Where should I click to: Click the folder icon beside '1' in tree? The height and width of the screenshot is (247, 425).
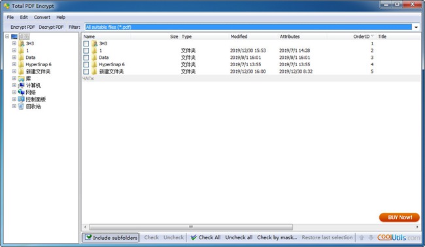[22, 50]
